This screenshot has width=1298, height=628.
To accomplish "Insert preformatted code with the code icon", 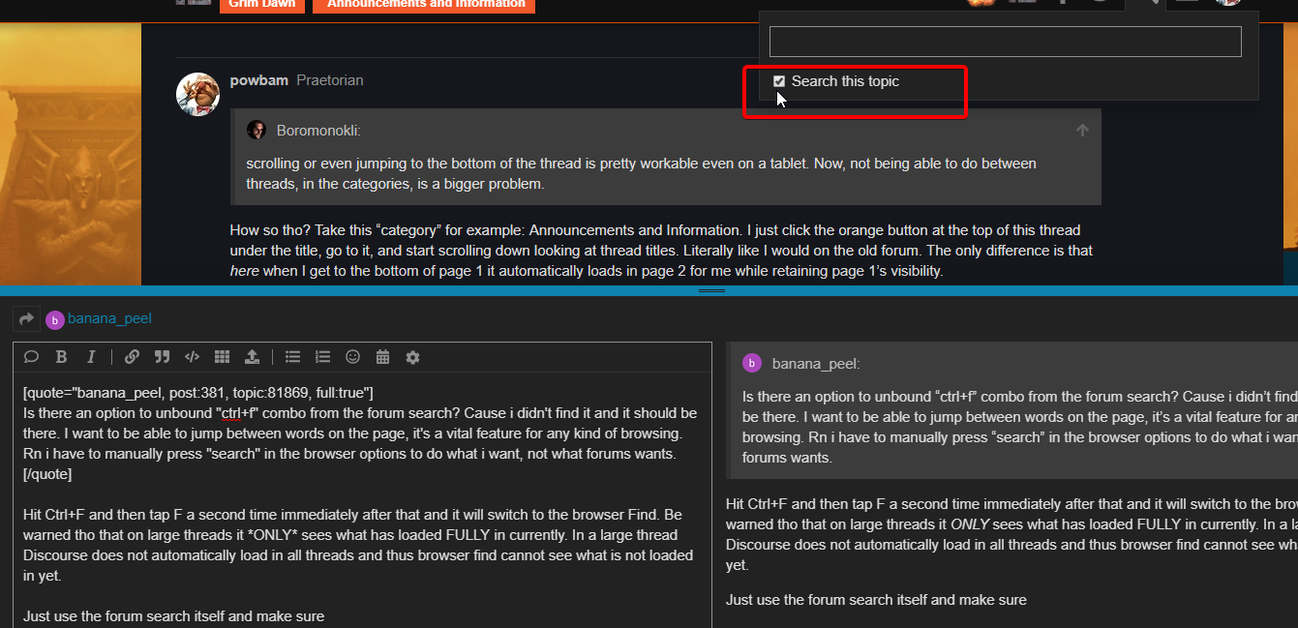I will (192, 357).
